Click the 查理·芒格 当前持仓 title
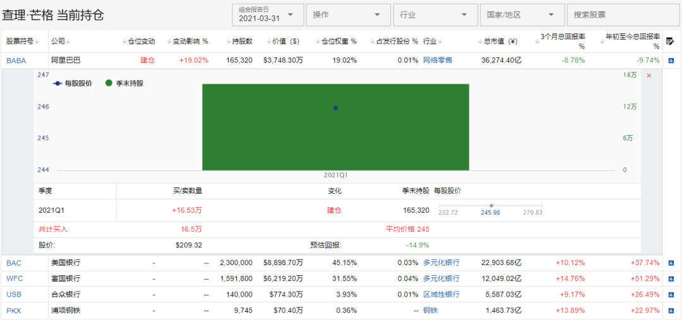 click(x=52, y=16)
